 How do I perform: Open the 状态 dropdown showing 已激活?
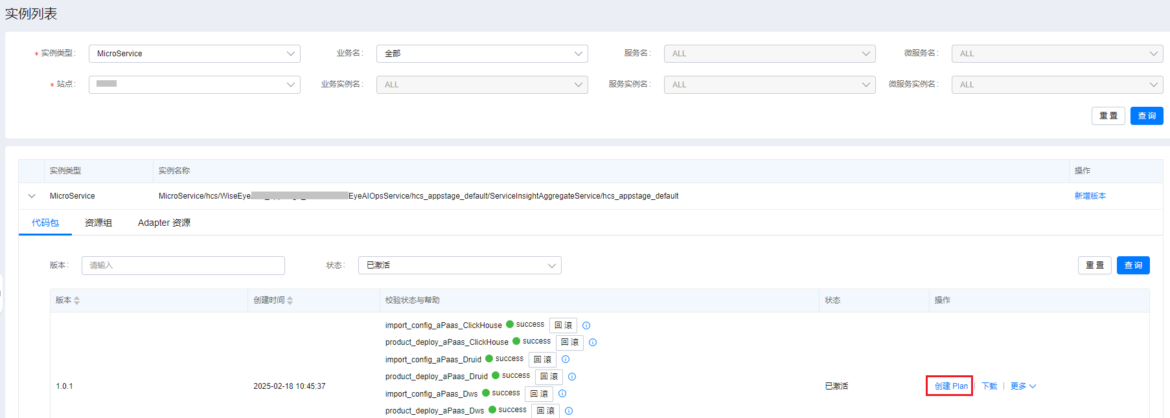point(459,265)
